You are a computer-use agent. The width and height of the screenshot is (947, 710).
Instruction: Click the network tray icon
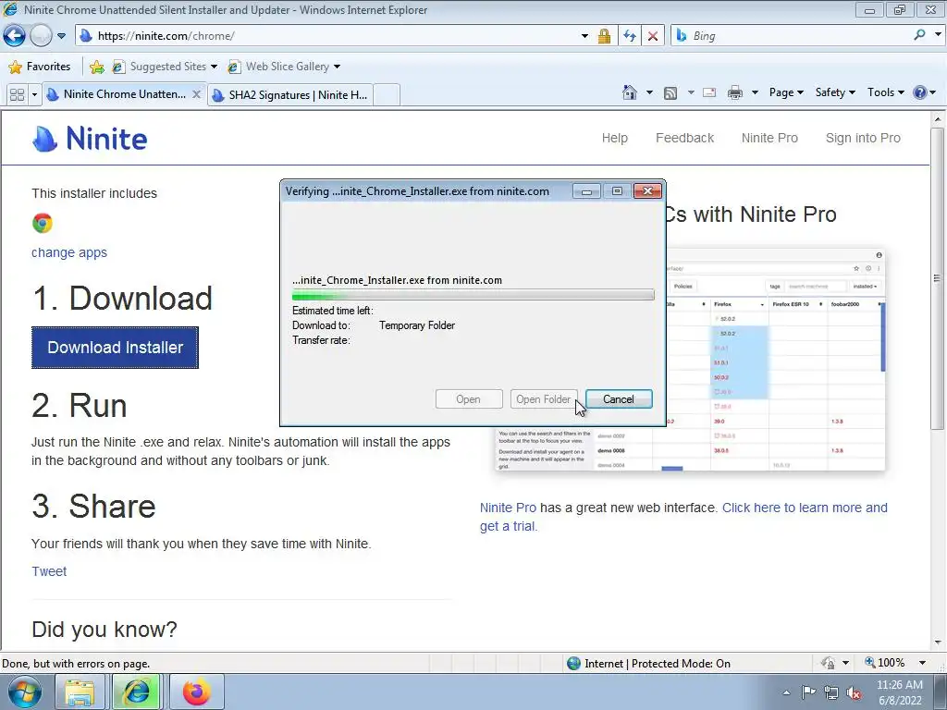coord(831,692)
